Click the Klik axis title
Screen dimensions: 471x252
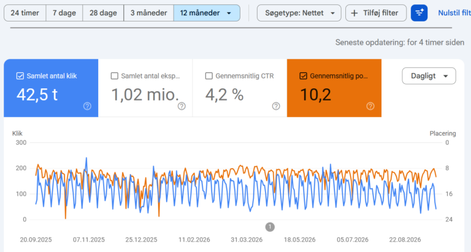click(17, 134)
